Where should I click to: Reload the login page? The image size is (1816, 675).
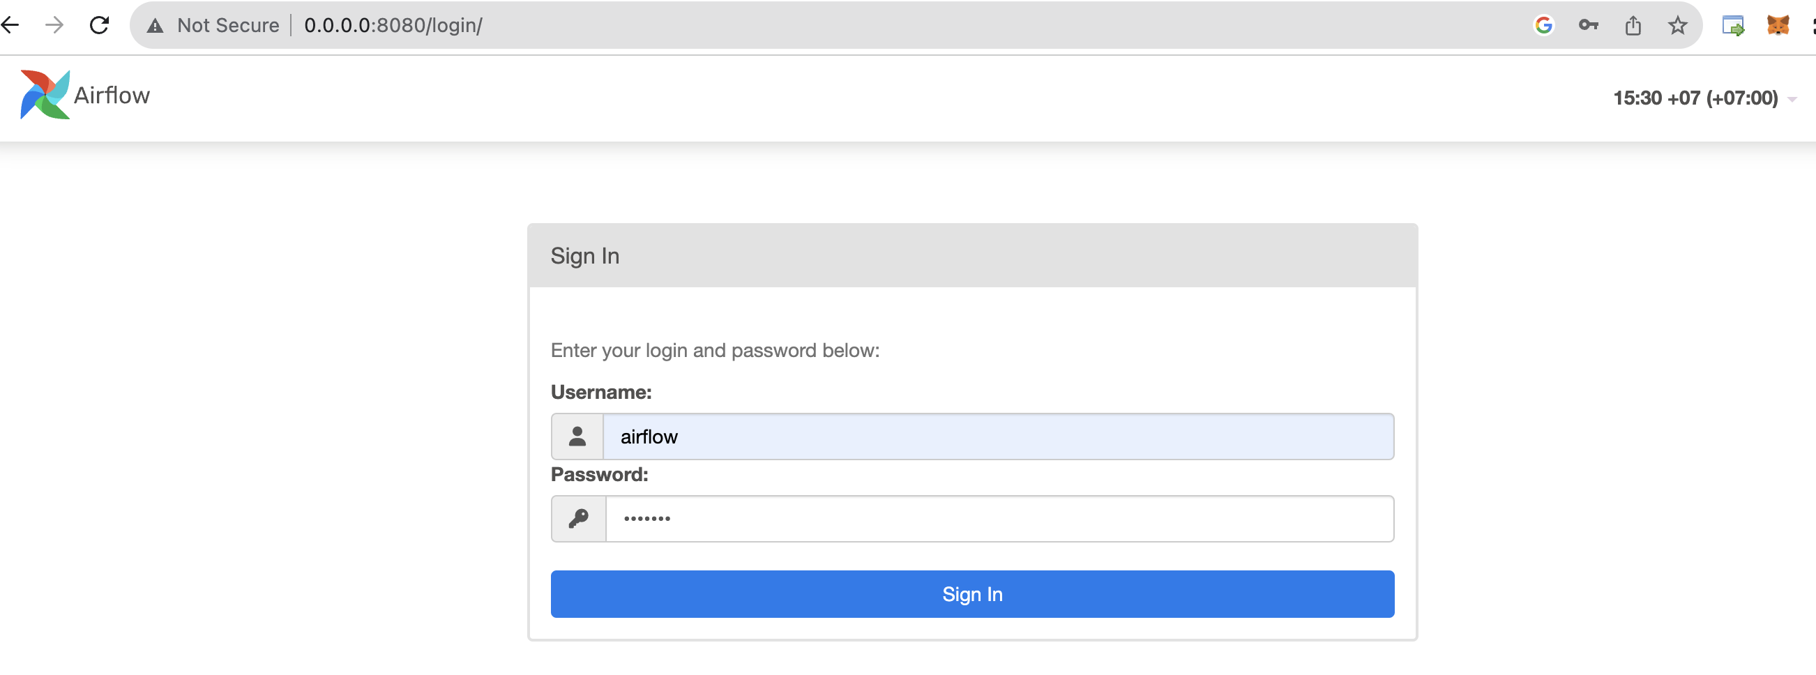(100, 25)
